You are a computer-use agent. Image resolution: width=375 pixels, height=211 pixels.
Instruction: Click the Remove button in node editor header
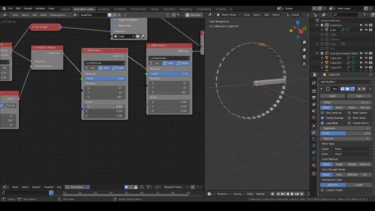(193, 15)
